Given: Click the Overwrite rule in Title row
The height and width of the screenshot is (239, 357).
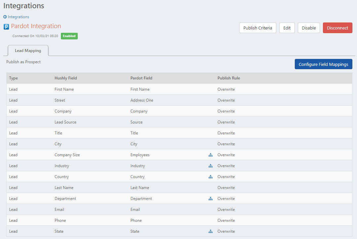Looking at the screenshot, I should pyautogui.click(x=226, y=133).
